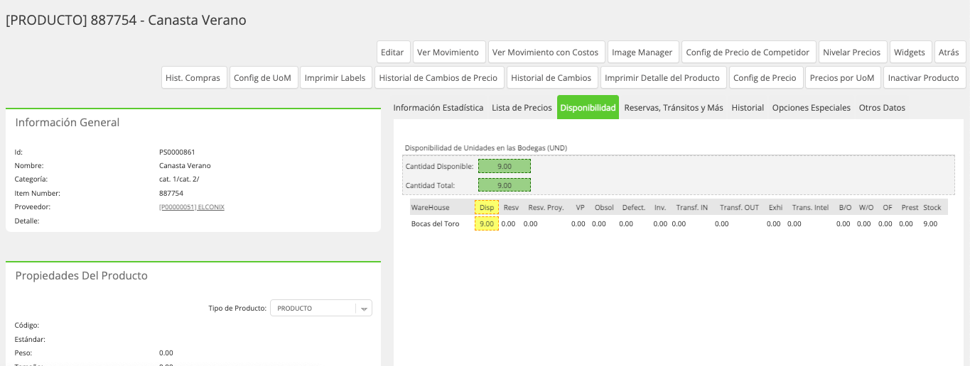970x366 pixels.
Task: Click the Cantidad Disponible 9.00 field
Action: [x=505, y=166]
